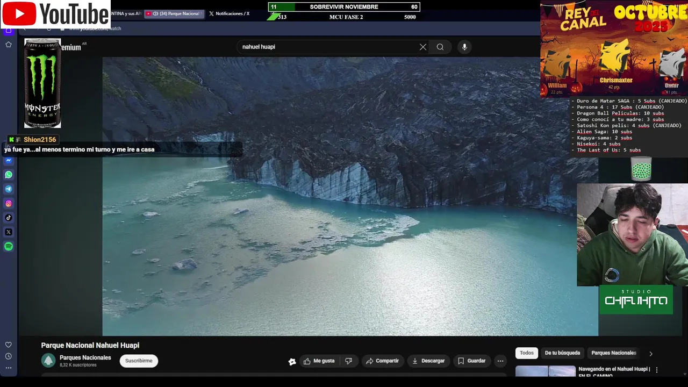Select the 'De tu búsqueda' chip

click(562, 353)
